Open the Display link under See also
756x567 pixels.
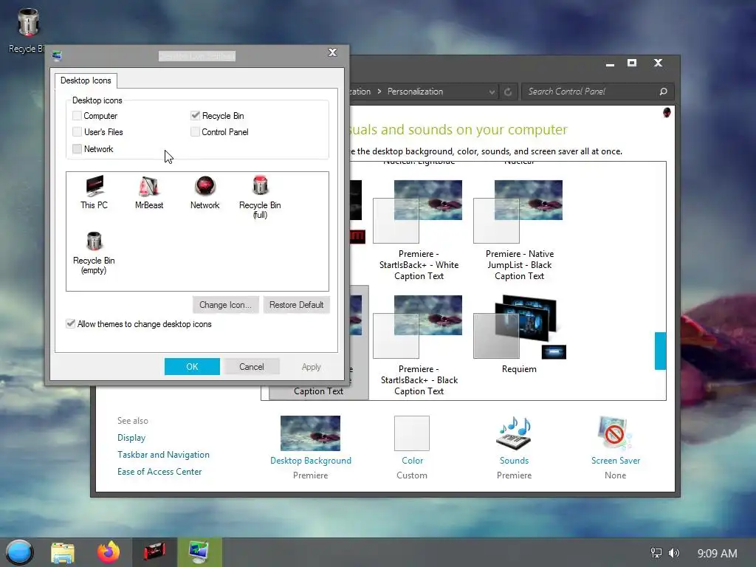click(131, 438)
